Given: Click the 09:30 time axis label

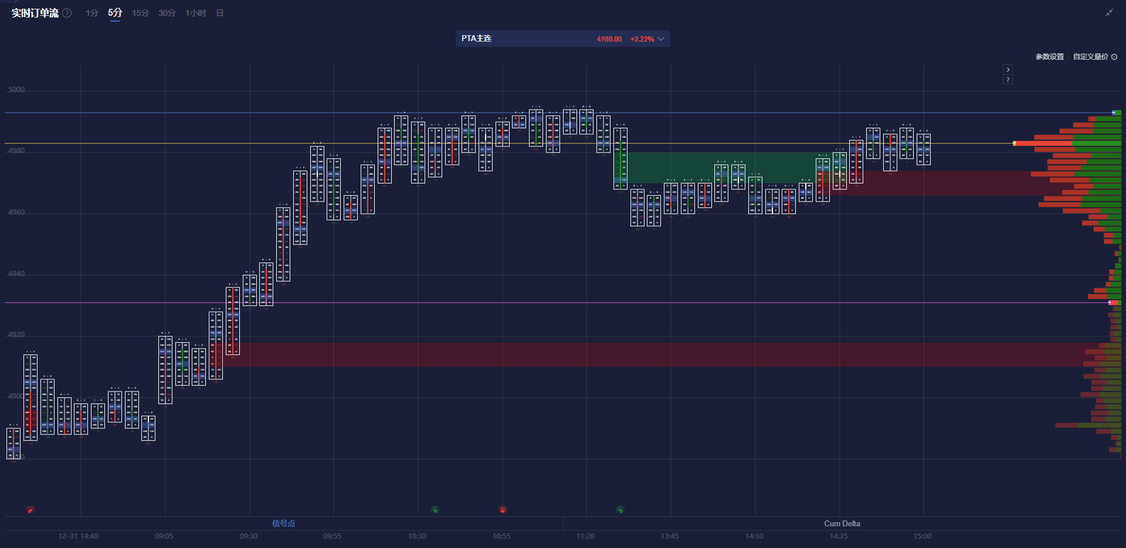Looking at the screenshot, I should (249, 536).
